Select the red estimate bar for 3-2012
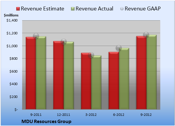Viewport: 175px width, 126px height. (x=86, y=81)
